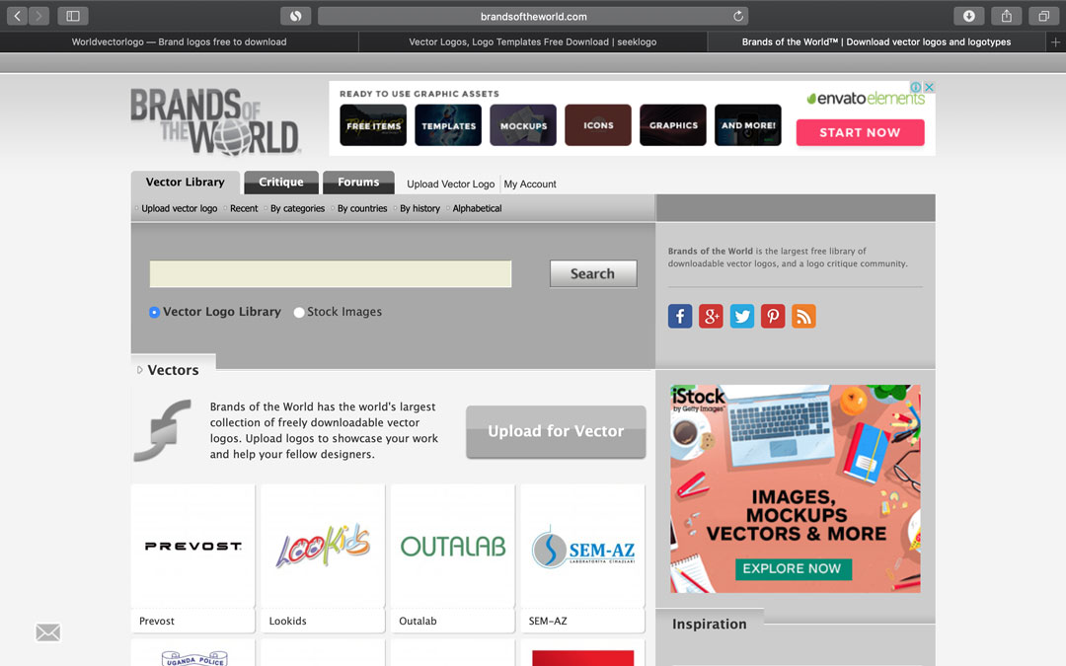Switch to seeklogo browser tab
The image size is (1066, 666).
point(532,42)
